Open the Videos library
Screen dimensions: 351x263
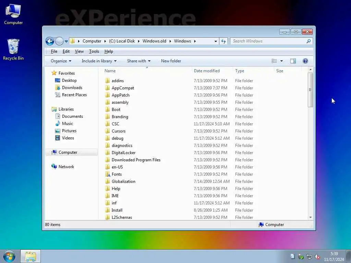point(68,138)
